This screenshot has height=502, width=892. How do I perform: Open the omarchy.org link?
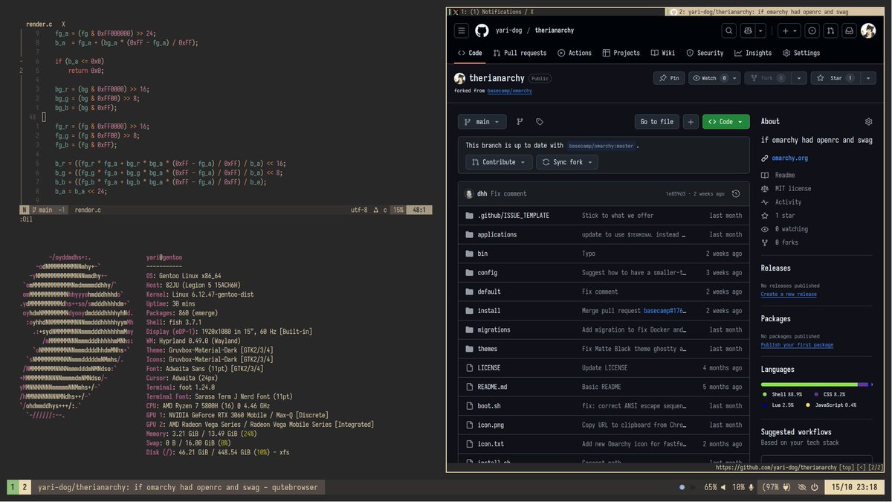pos(789,158)
